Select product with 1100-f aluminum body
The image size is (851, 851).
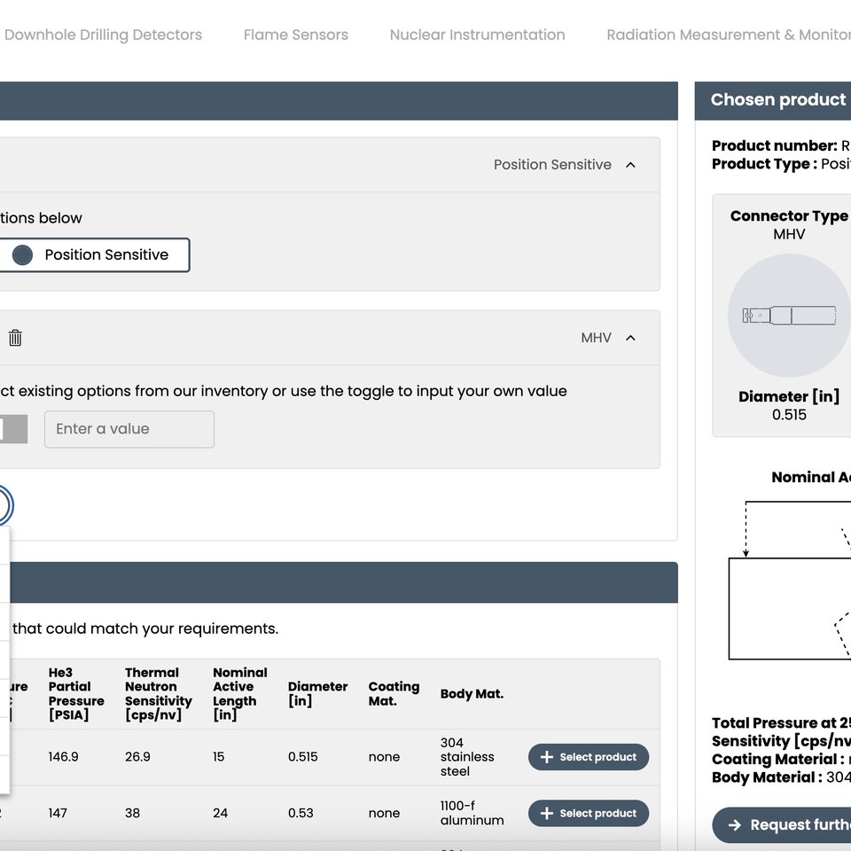pyautogui.click(x=588, y=813)
